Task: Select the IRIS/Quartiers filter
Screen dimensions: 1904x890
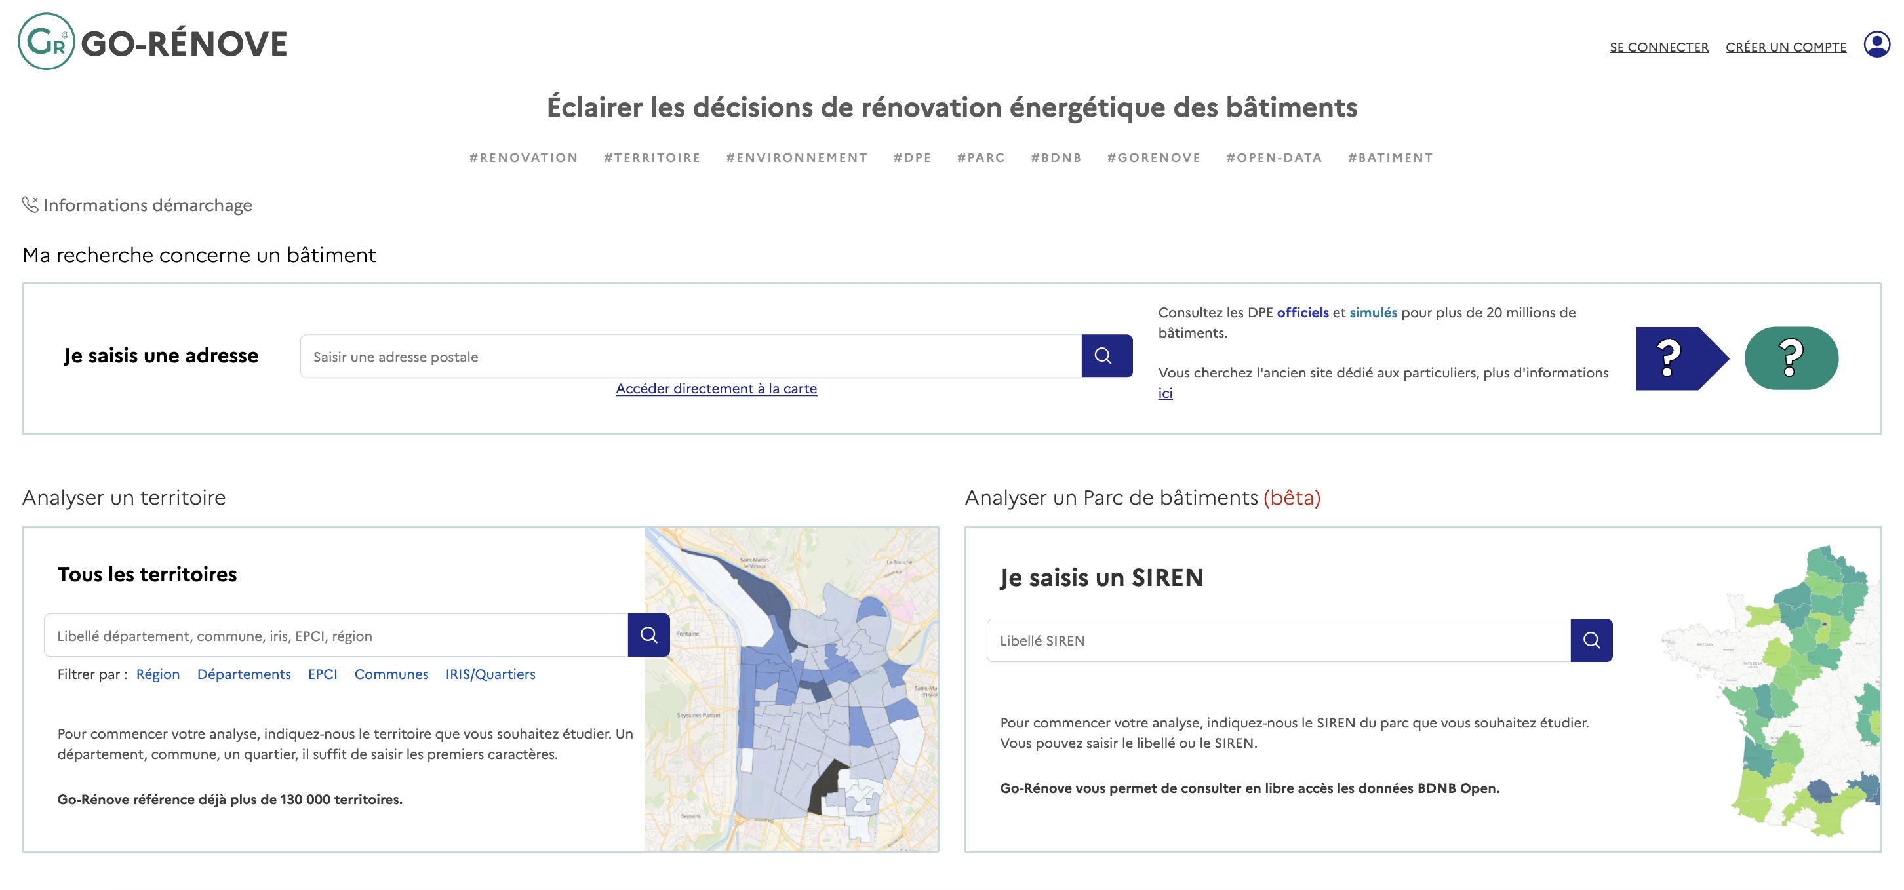Action: coord(489,674)
